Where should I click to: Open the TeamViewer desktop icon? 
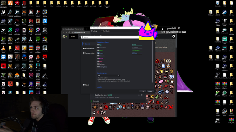click(x=3, y=58)
